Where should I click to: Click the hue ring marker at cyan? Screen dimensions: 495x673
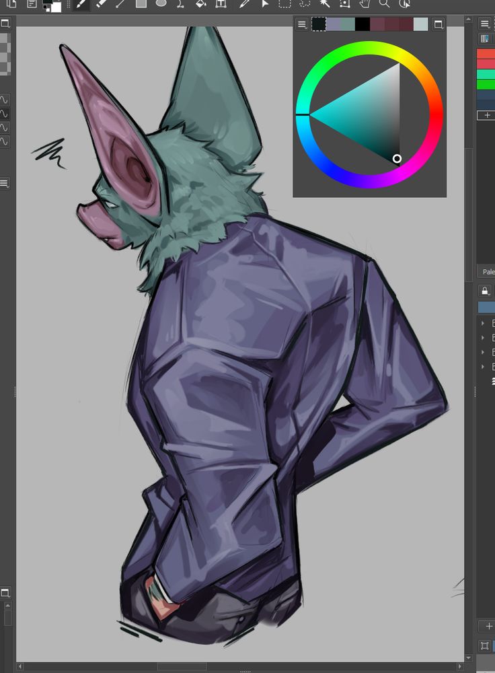tap(302, 114)
